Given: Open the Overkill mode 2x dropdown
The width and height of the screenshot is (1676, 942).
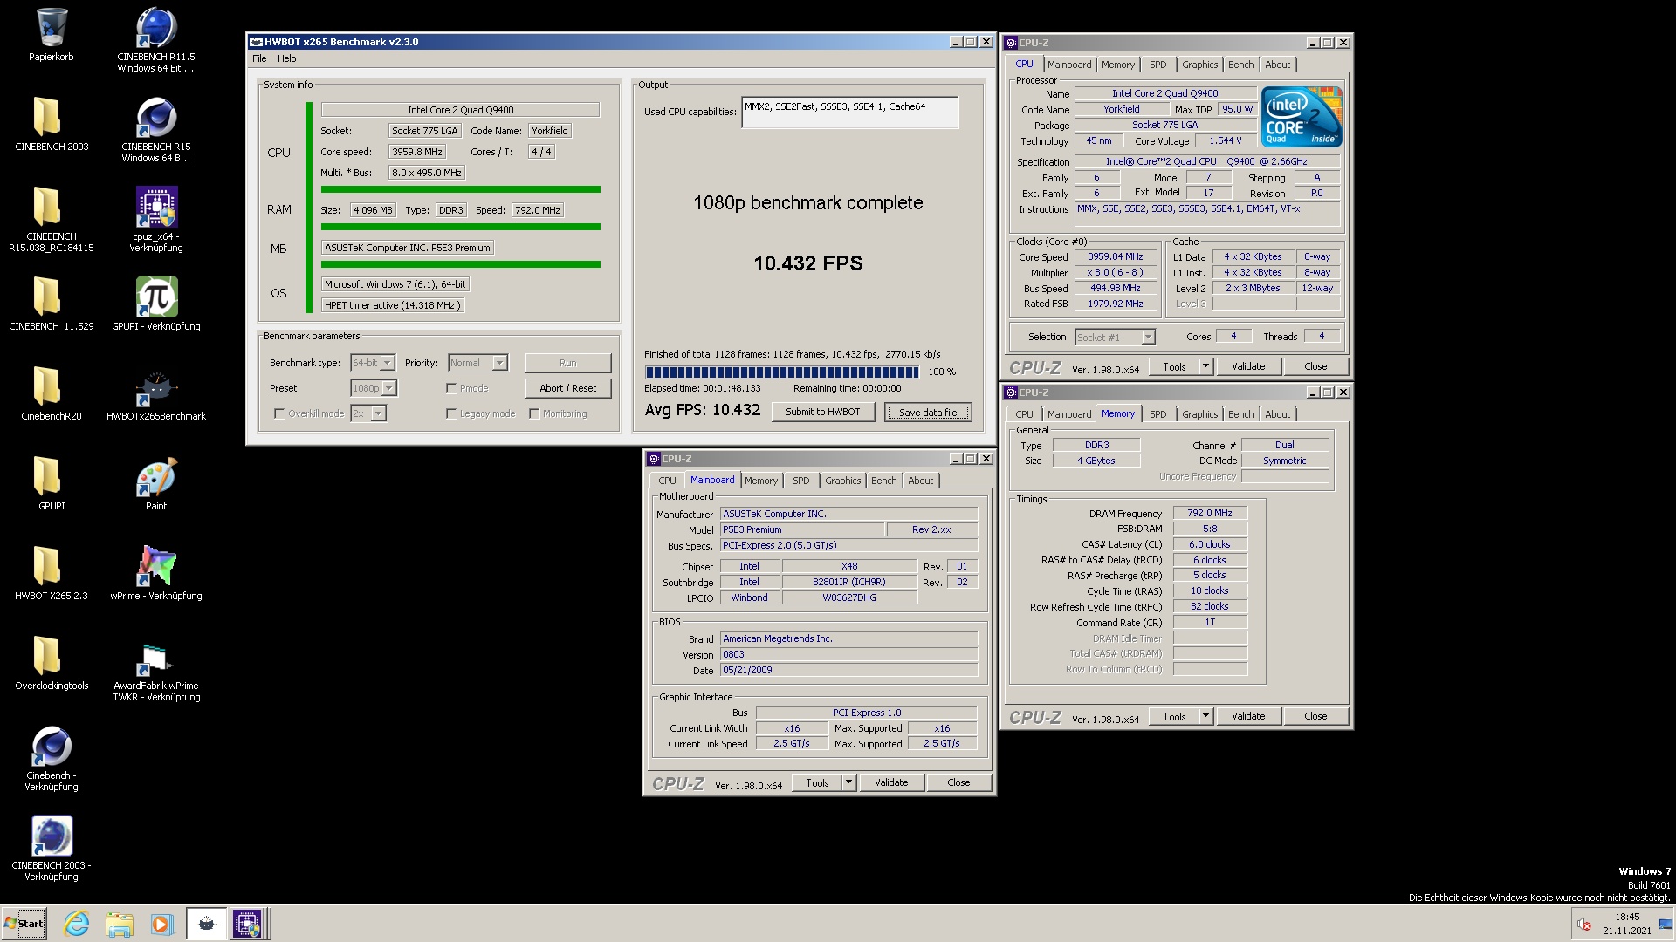Looking at the screenshot, I should [x=368, y=413].
